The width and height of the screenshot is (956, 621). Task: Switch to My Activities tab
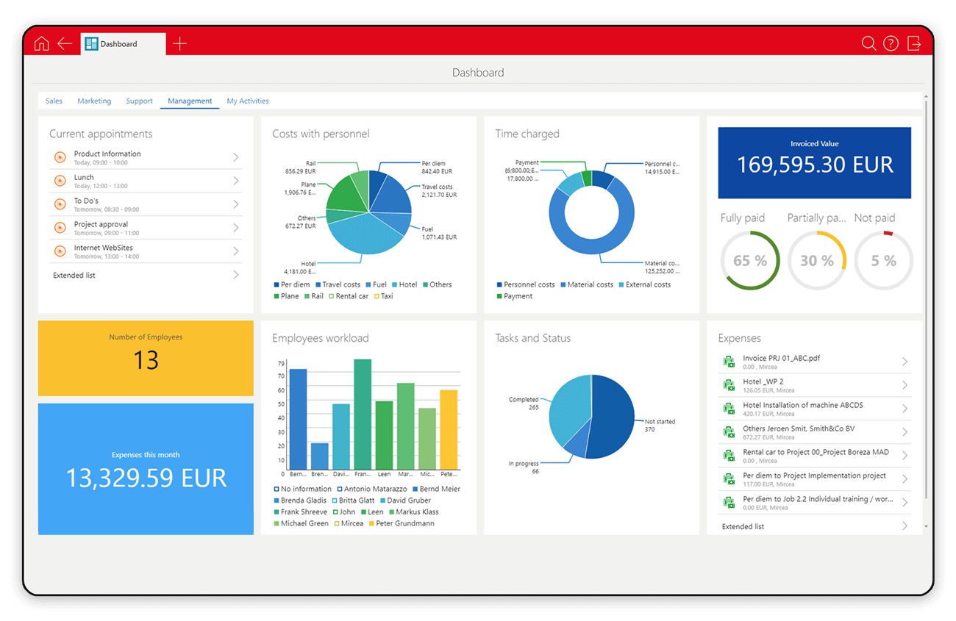click(248, 101)
